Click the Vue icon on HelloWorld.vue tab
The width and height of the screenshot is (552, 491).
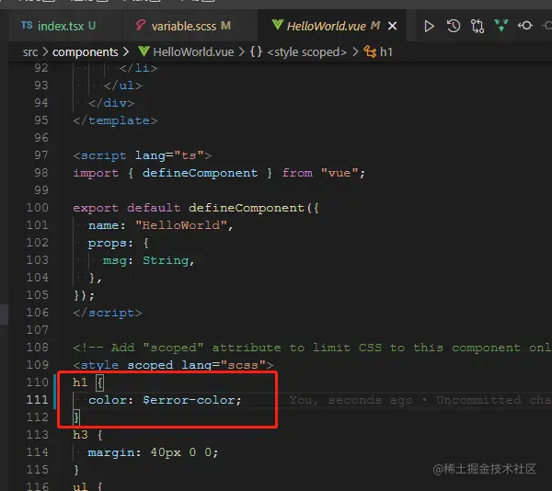pos(278,25)
